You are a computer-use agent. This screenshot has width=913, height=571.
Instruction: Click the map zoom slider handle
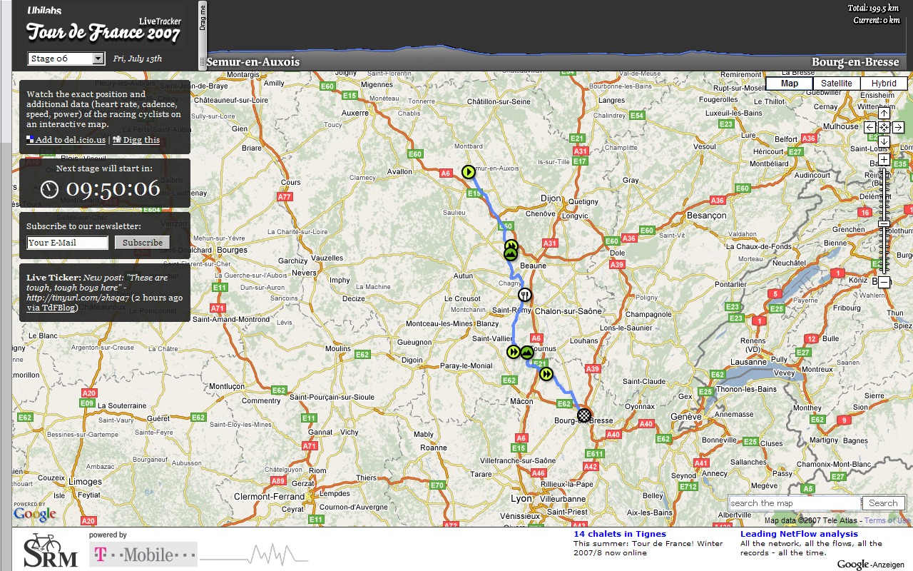point(884,223)
